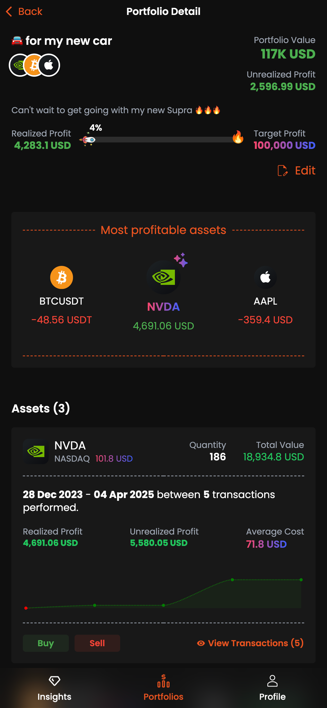Tap Back to leave Portfolio Detail

click(x=24, y=12)
